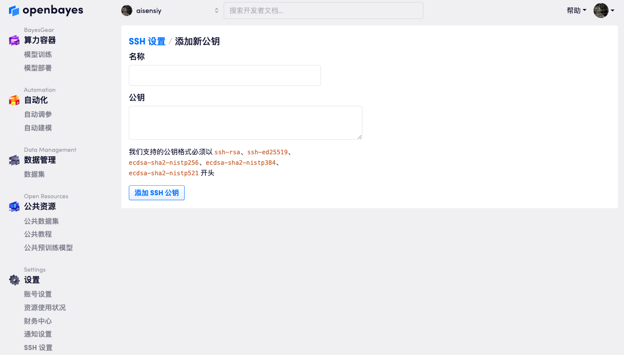Click the aisensiy avatar next to username
This screenshot has width=624, height=355.
point(127,10)
